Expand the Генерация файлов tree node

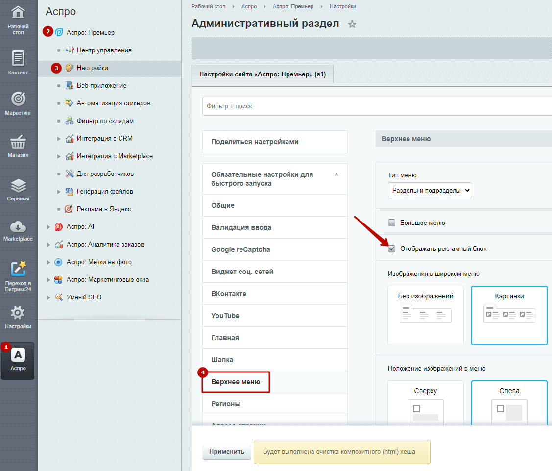59,191
